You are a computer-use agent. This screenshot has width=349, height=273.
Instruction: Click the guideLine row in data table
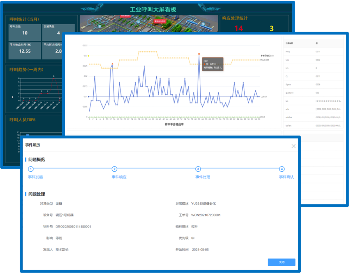point(313,93)
